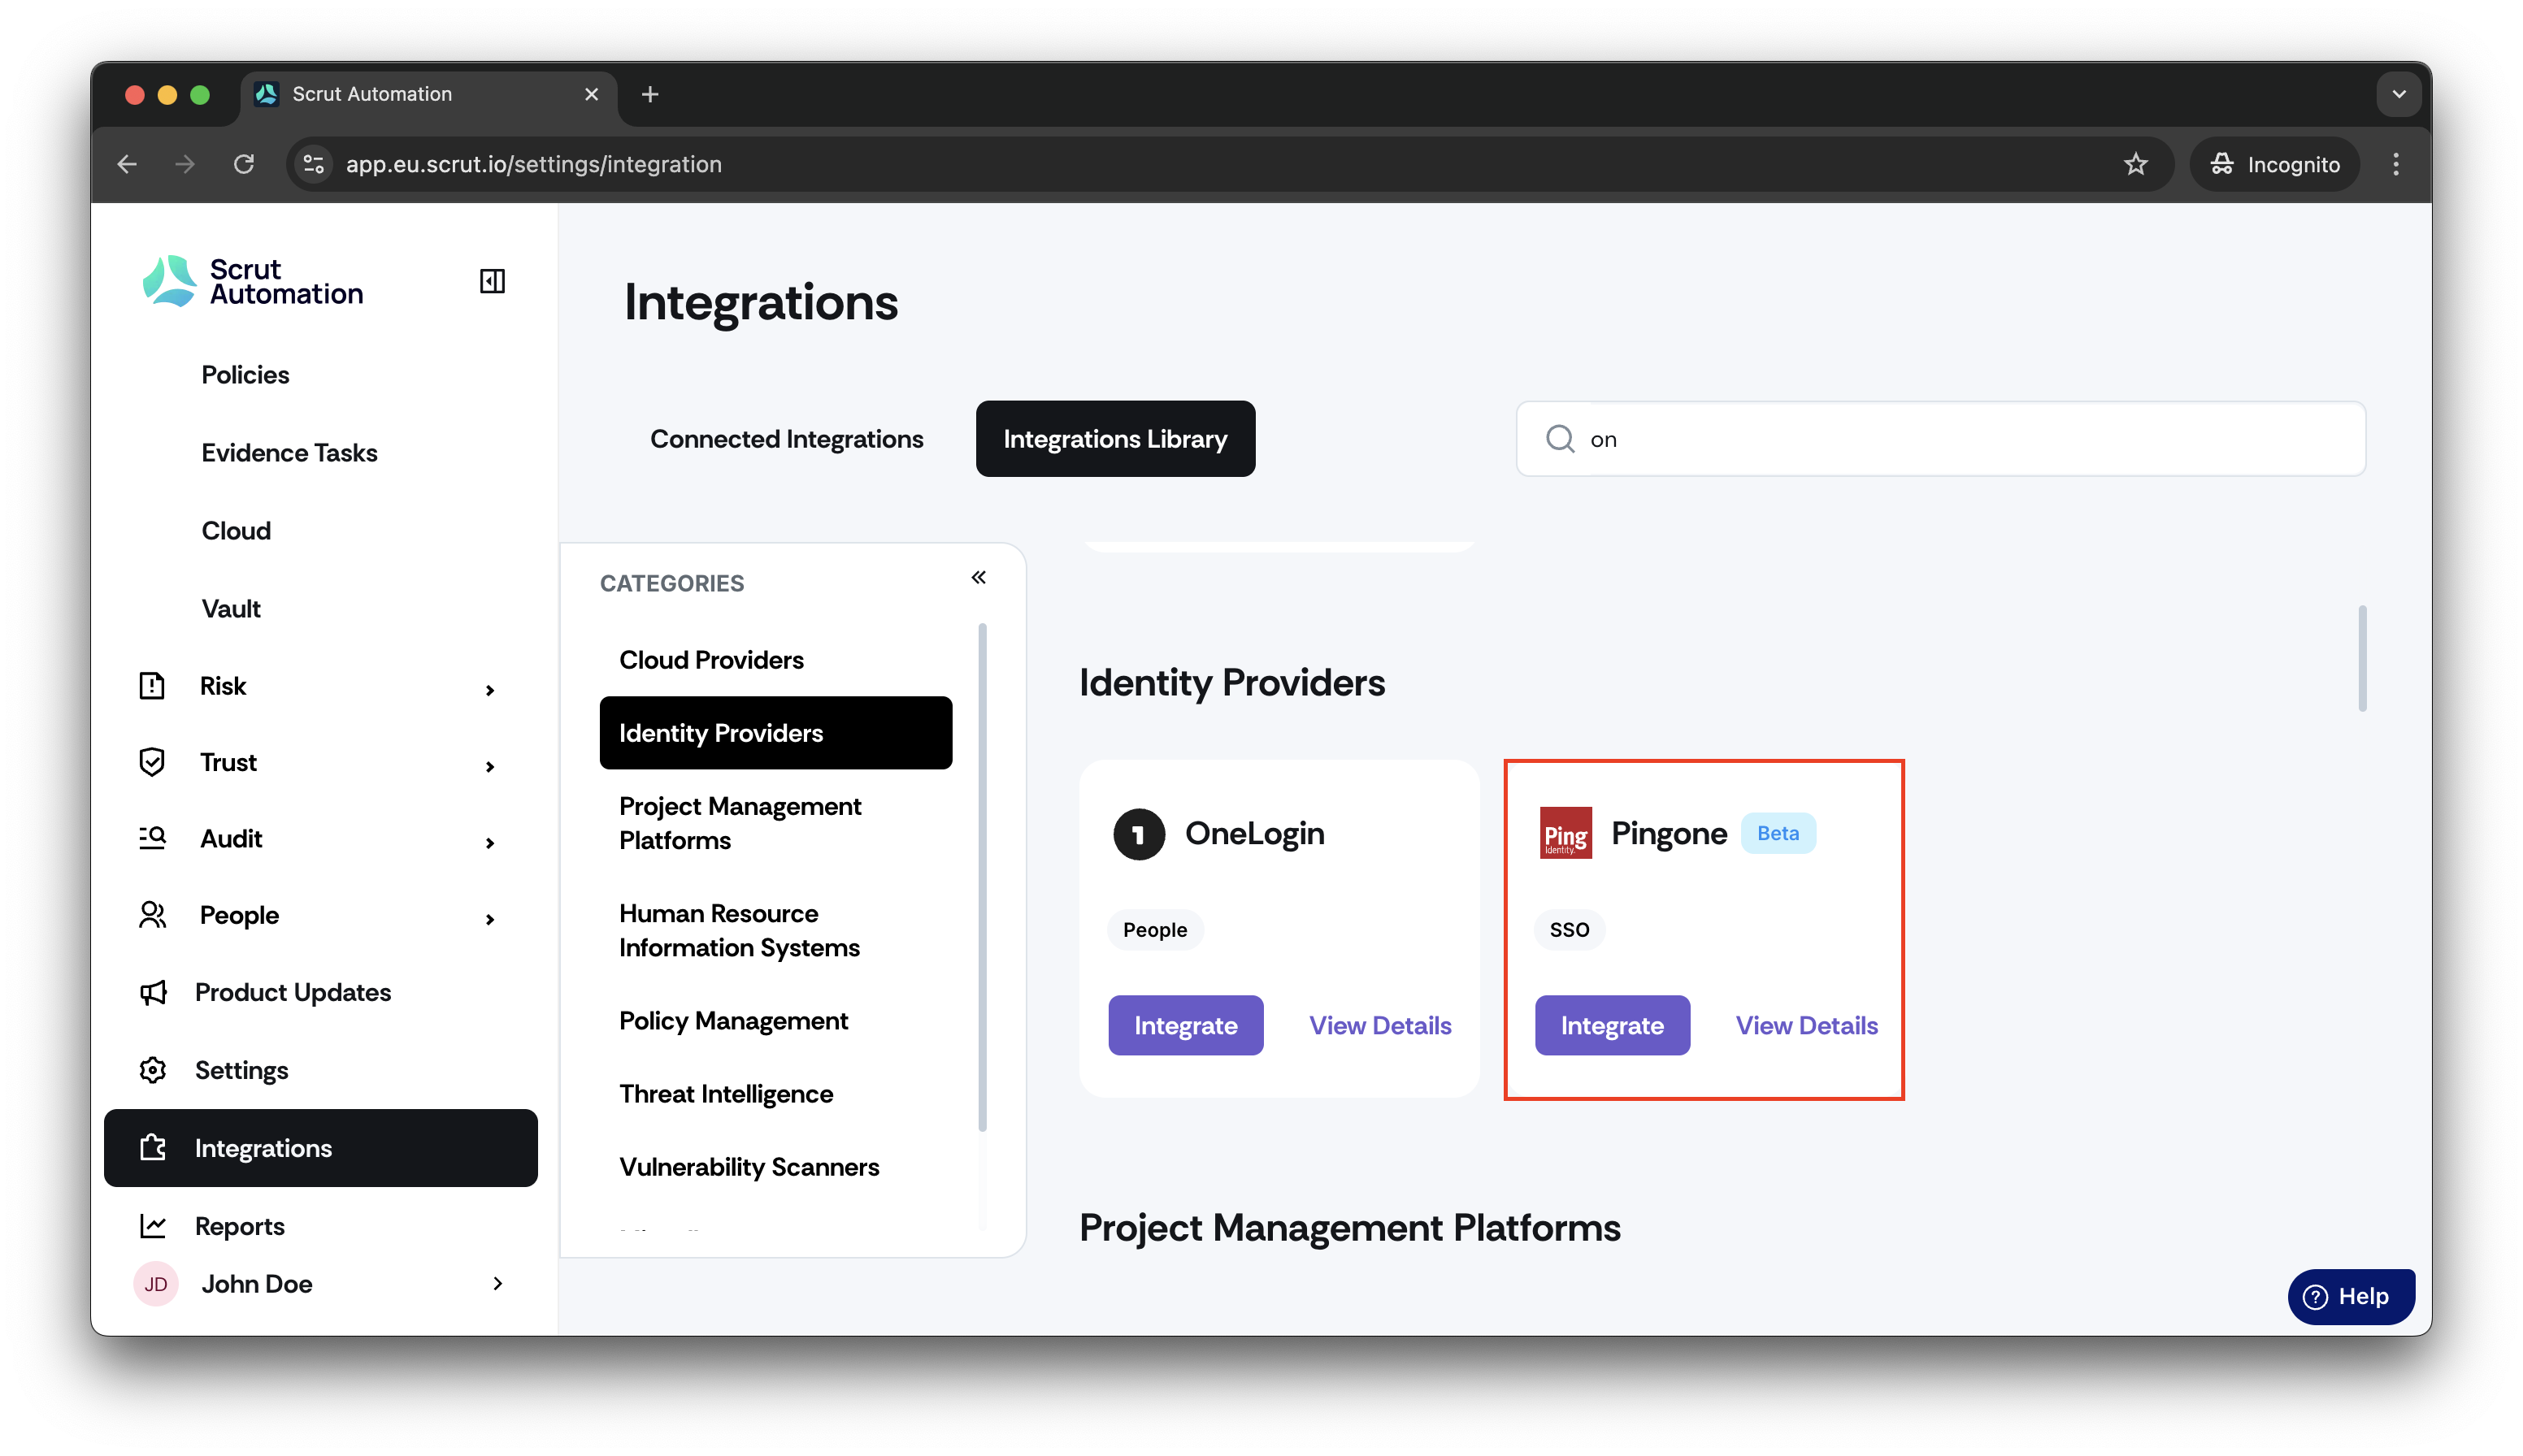Open View Details link for OneLogin
The image size is (2523, 1456).
point(1379,1025)
